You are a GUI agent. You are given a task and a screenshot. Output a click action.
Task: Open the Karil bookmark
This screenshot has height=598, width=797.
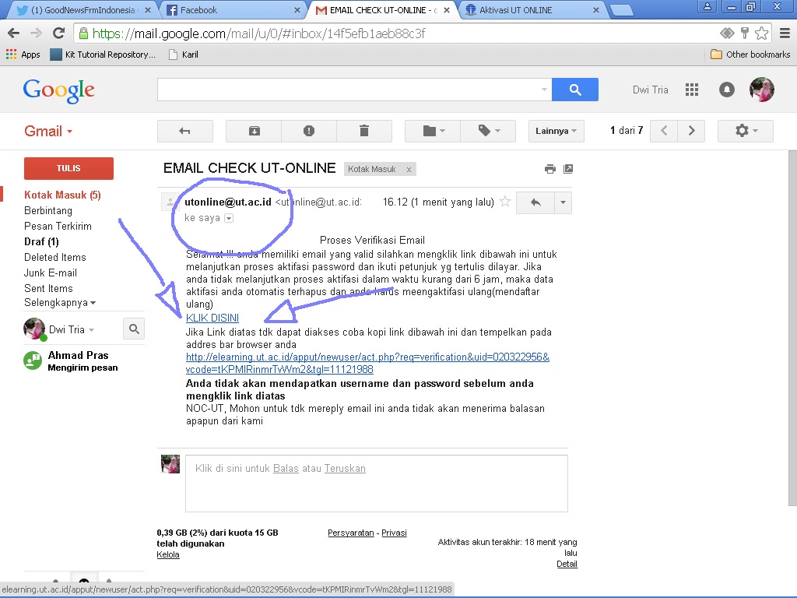click(x=184, y=55)
